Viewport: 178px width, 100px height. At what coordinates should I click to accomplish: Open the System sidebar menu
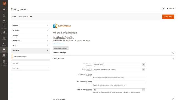click(x=4, y=56)
